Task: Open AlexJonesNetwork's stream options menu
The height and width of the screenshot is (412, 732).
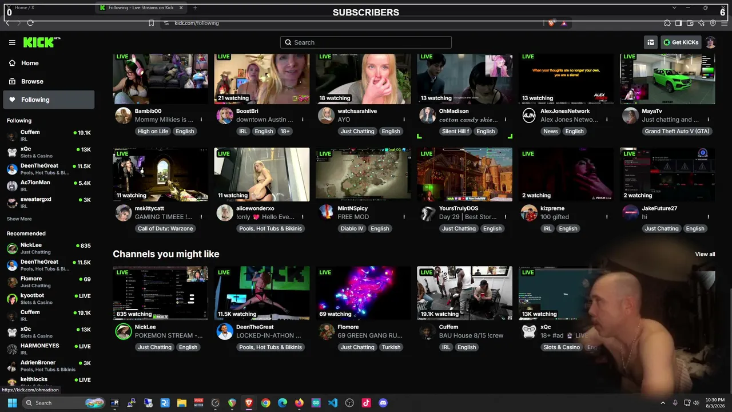Action: pos(607,120)
